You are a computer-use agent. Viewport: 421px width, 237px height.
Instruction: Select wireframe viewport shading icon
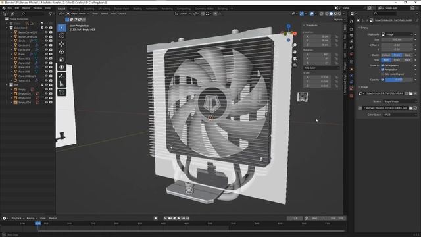pyautogui.click(x=327, y=13)
